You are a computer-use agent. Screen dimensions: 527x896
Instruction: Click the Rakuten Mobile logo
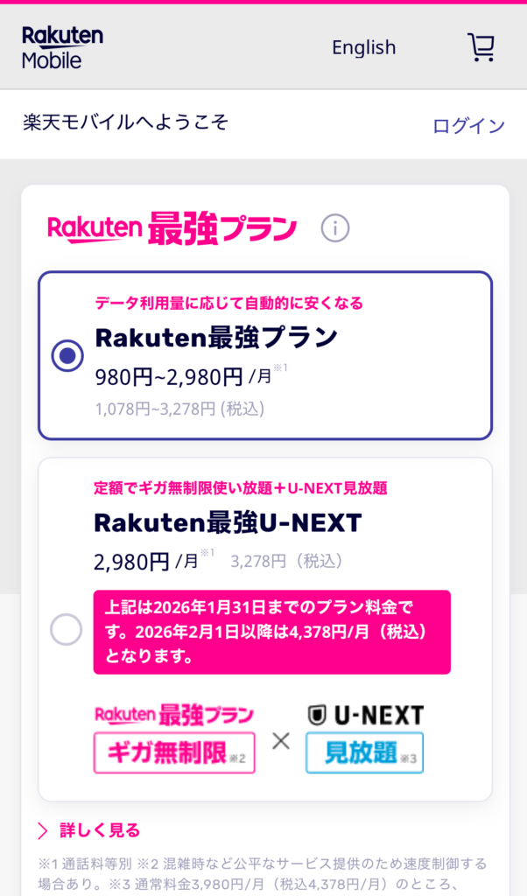click(x=62, y=47)
